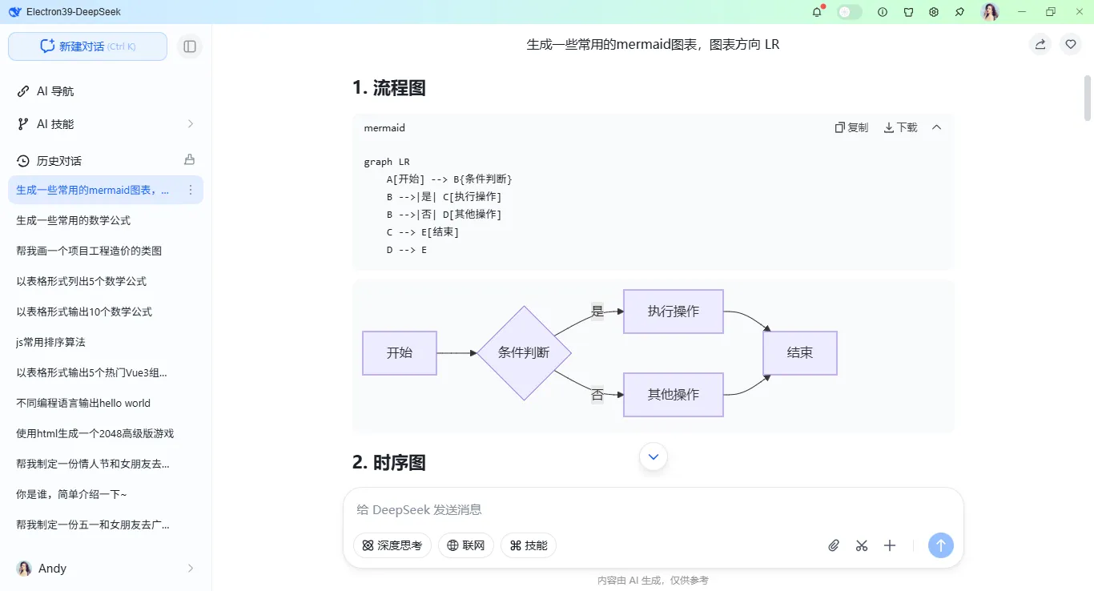Enable 联网 web search

tap(465, 545)
